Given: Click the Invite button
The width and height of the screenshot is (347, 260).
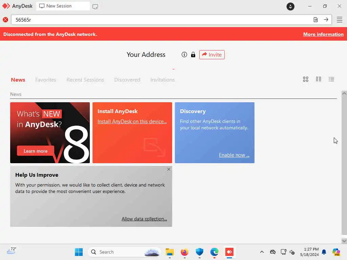Looking at the screenshot, I should tap(212, 55).
